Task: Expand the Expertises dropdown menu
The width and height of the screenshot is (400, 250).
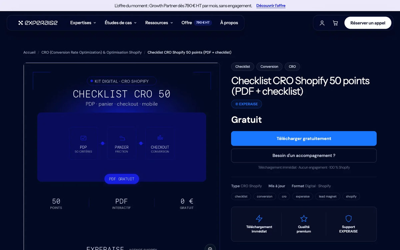Action: 83,23
